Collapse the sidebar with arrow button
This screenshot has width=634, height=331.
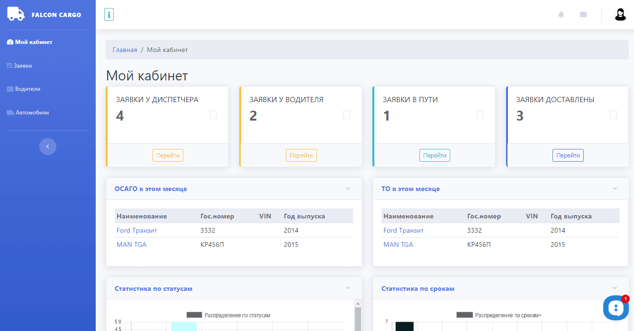tap(47, 147)
